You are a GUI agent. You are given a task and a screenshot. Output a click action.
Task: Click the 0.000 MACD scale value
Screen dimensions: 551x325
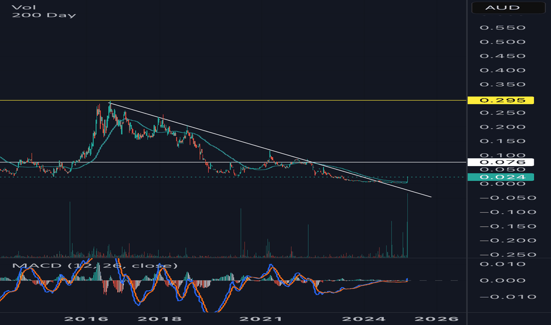[503, 280]
